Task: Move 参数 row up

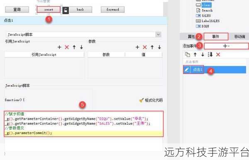Action: [x=152, y=47]
